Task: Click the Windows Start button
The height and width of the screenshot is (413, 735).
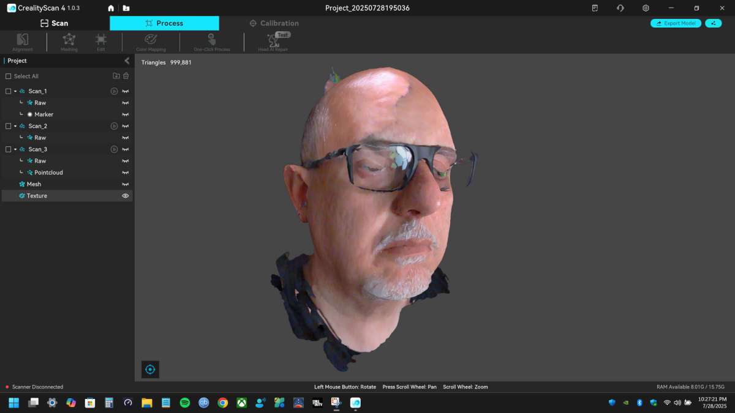Action: (14, 403)
